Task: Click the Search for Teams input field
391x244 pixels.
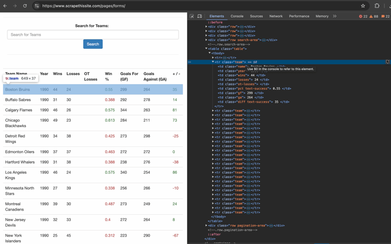Action: coord(93,35)
